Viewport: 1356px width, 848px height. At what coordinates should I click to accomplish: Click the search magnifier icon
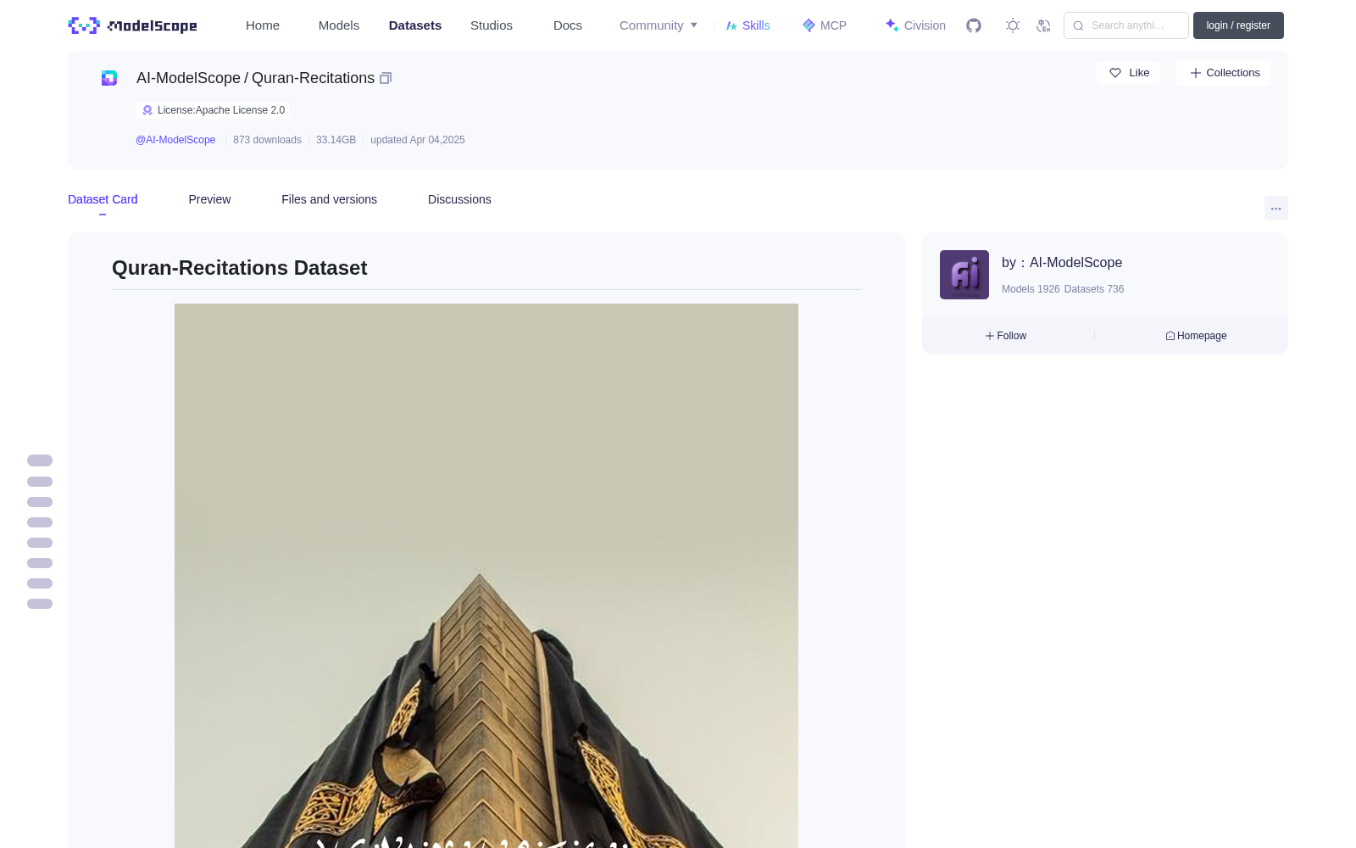(1079, 25)
